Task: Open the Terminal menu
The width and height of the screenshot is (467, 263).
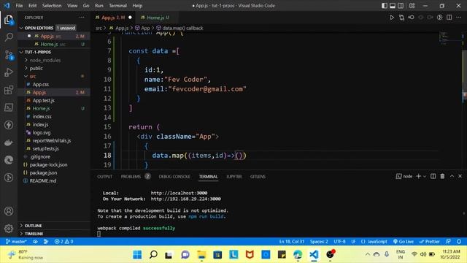Action: pyautogui.click(x=117, y=6)
